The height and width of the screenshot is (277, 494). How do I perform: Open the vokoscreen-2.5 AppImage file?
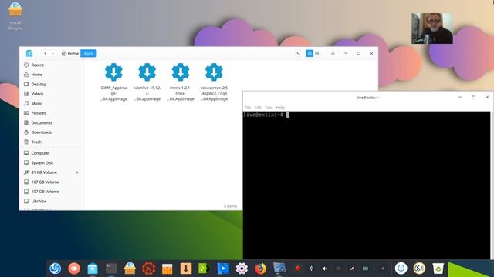pyautogui.click(x=214, y=82)
